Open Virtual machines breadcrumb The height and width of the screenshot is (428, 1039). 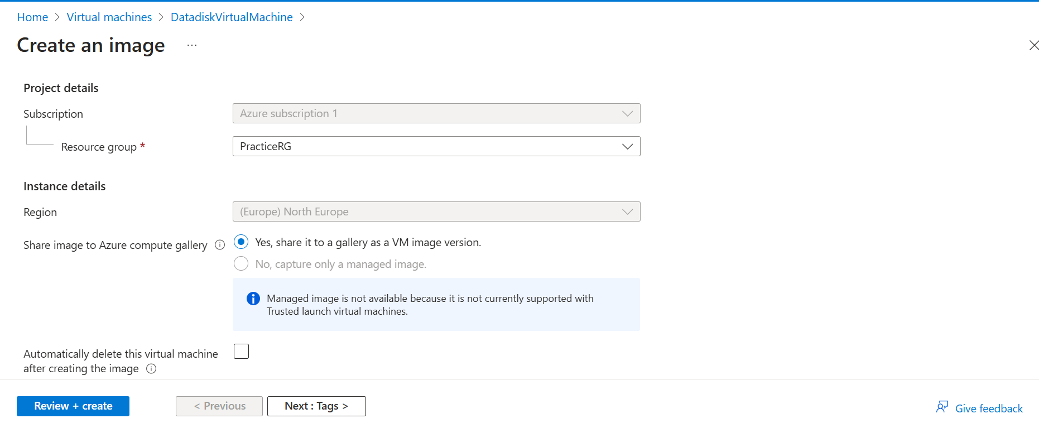(109, 17)
